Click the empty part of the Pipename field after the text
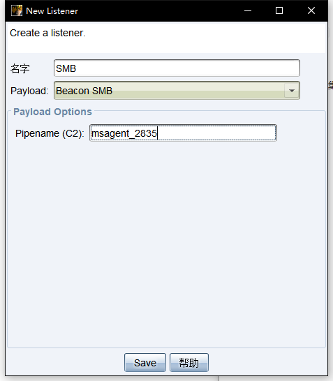Image resolution: width=333 pixels, height=381 pixels. 216,133
